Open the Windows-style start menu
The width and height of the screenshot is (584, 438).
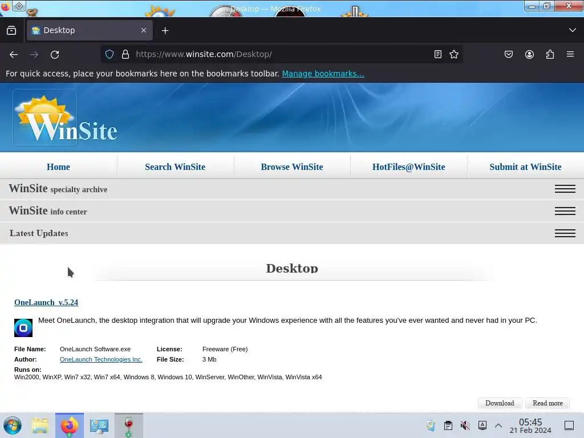pyautogui.click(x=13, y=425)
